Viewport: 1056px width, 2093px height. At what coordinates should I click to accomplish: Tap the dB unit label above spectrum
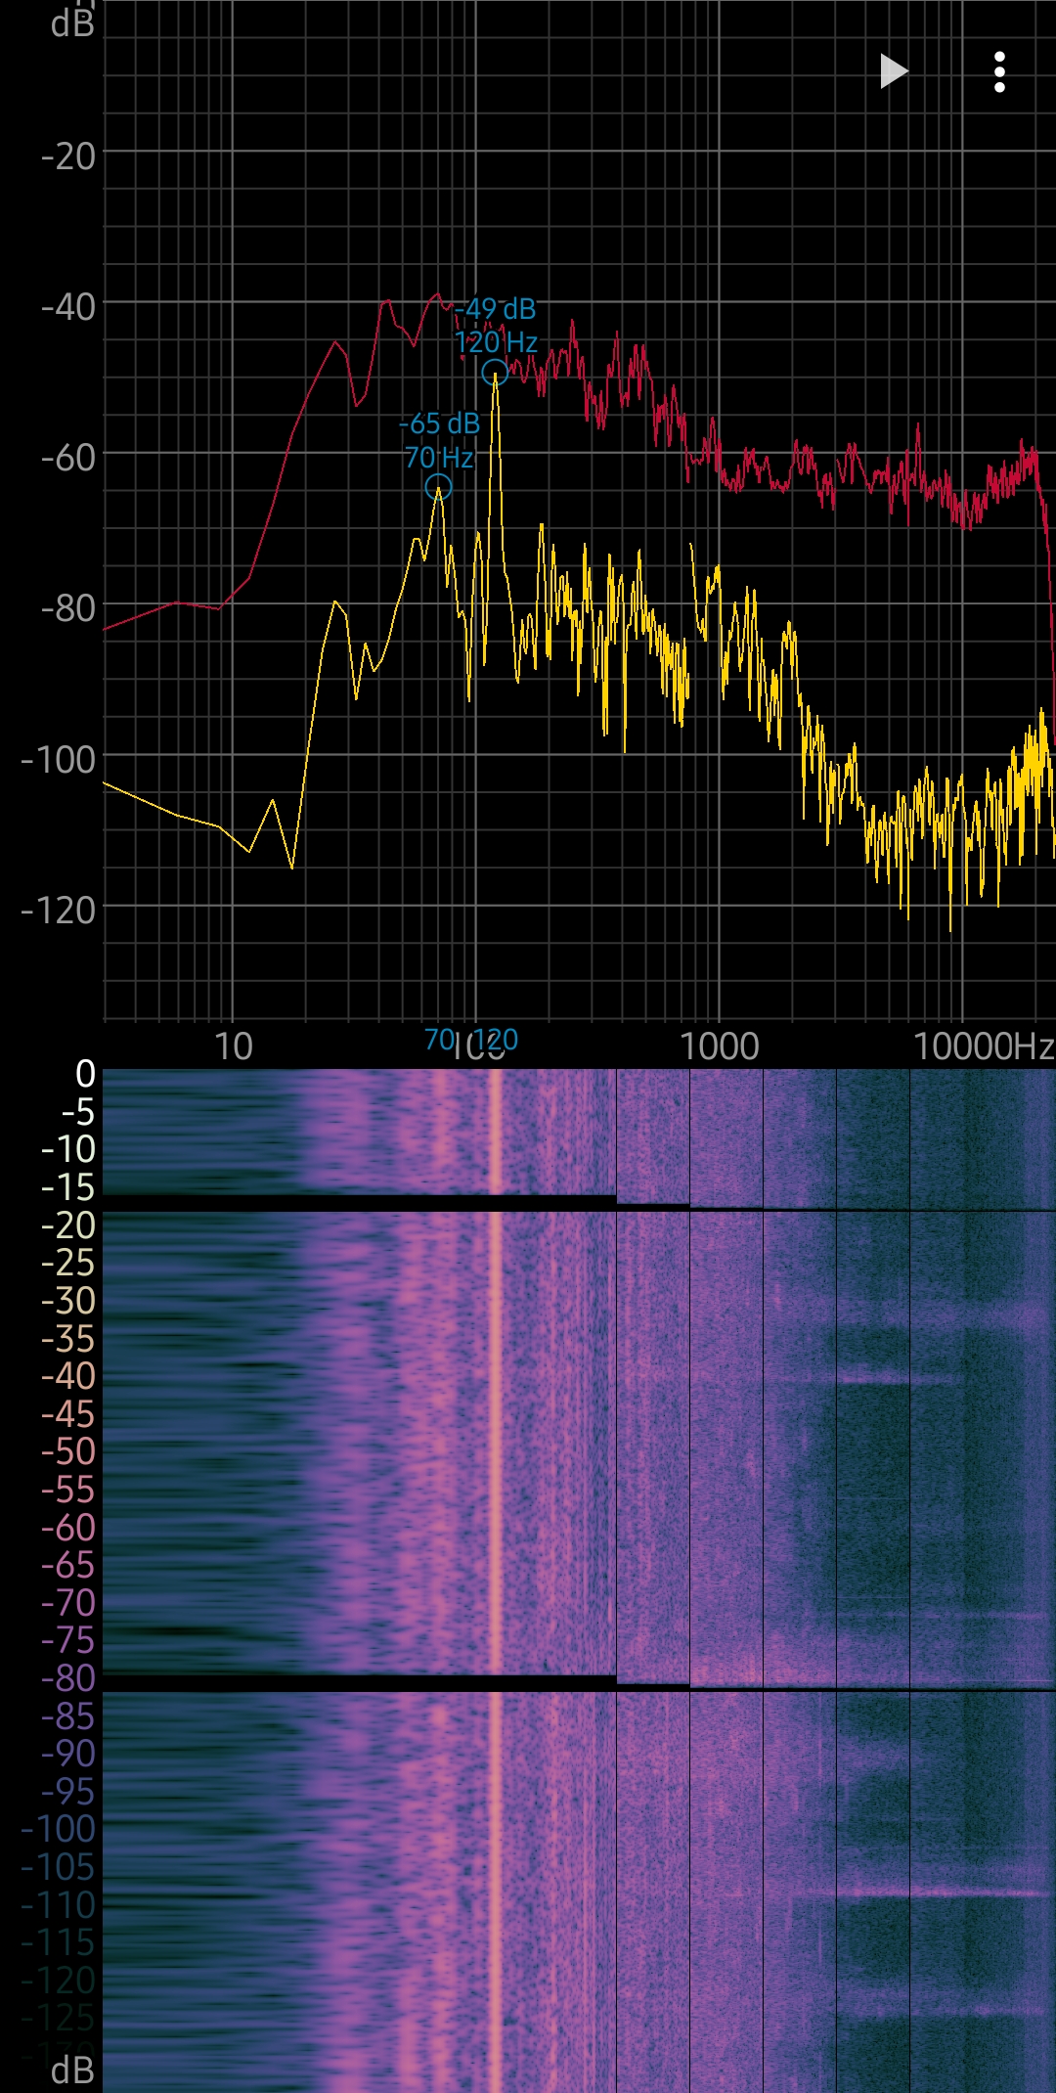72,23
